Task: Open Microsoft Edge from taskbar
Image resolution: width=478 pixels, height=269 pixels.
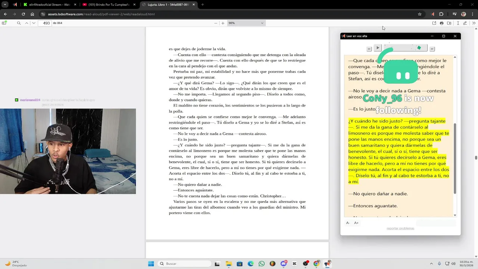Action: click(x=251, y=264)
